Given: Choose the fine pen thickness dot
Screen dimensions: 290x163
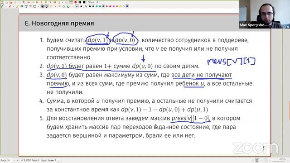Looking at the screenshot, I should pyautogui.click(x=77, y=6).
